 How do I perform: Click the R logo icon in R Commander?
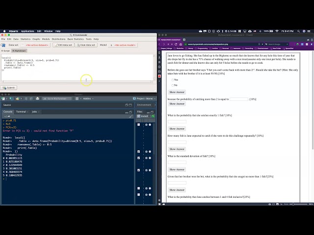pyautogui.click(x=4, y=45)
